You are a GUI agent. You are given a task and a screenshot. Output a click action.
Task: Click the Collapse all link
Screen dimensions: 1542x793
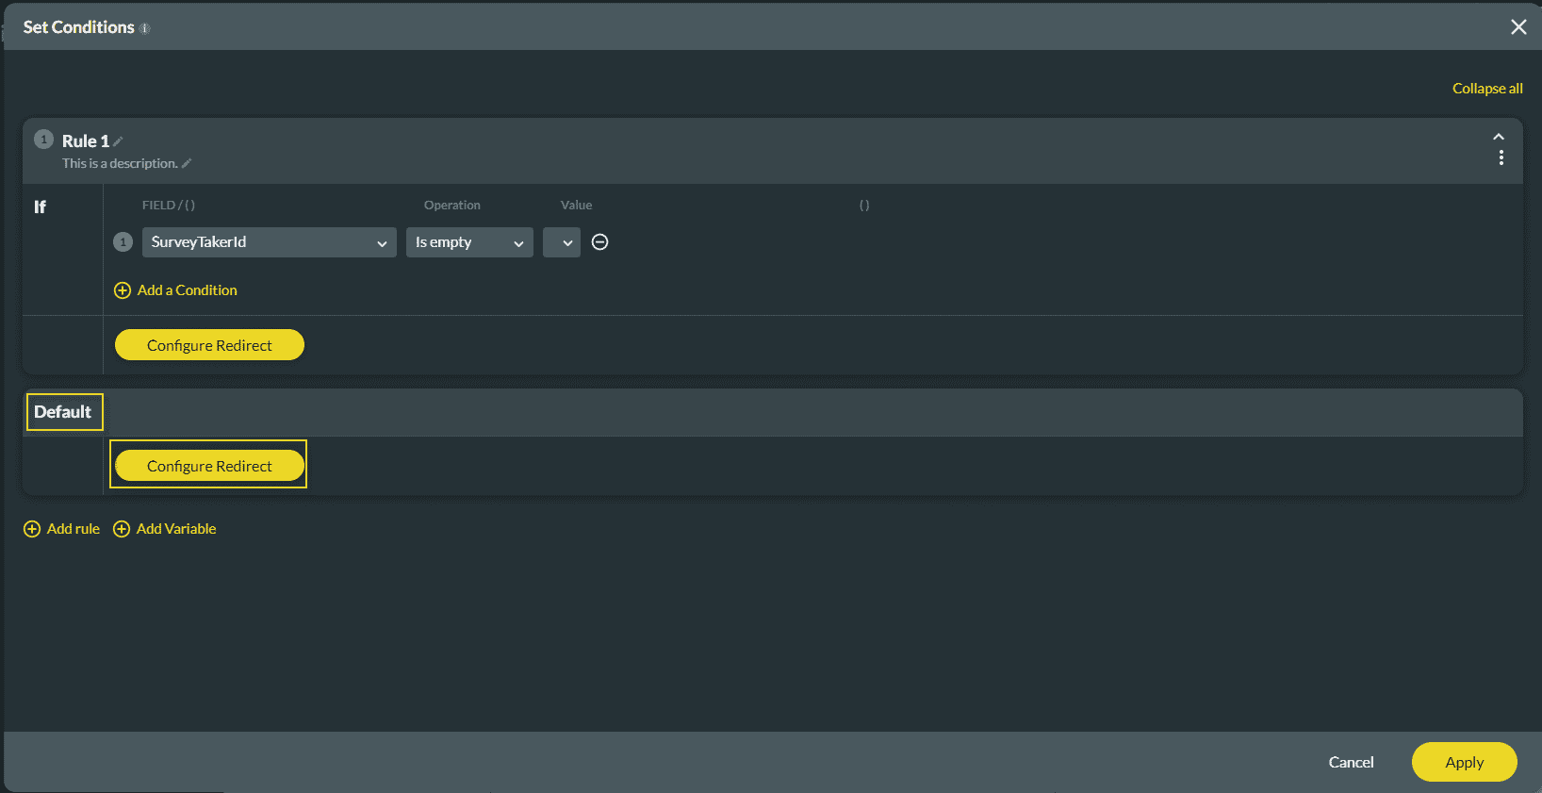1486,89
